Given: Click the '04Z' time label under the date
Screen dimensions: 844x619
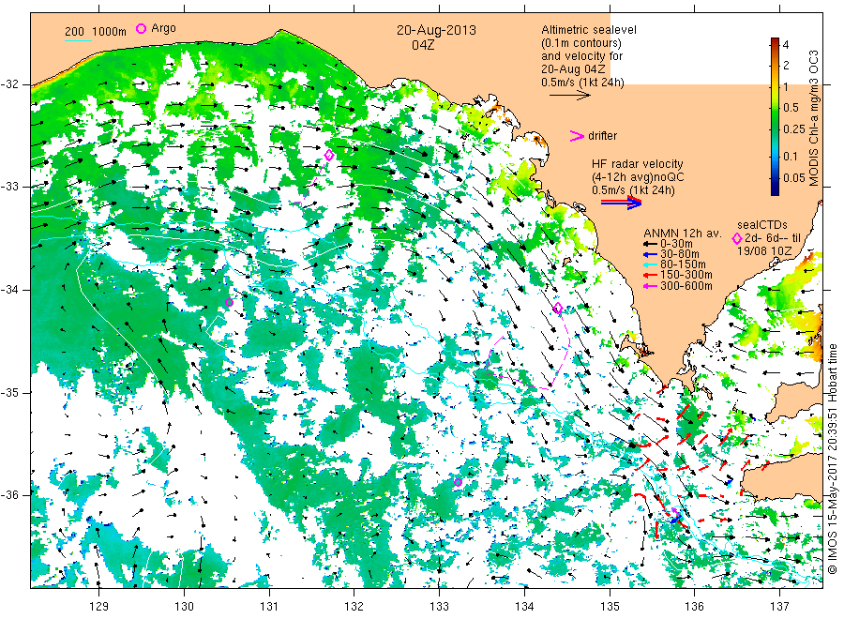Looking at the screenshot, I should point(423,45).
